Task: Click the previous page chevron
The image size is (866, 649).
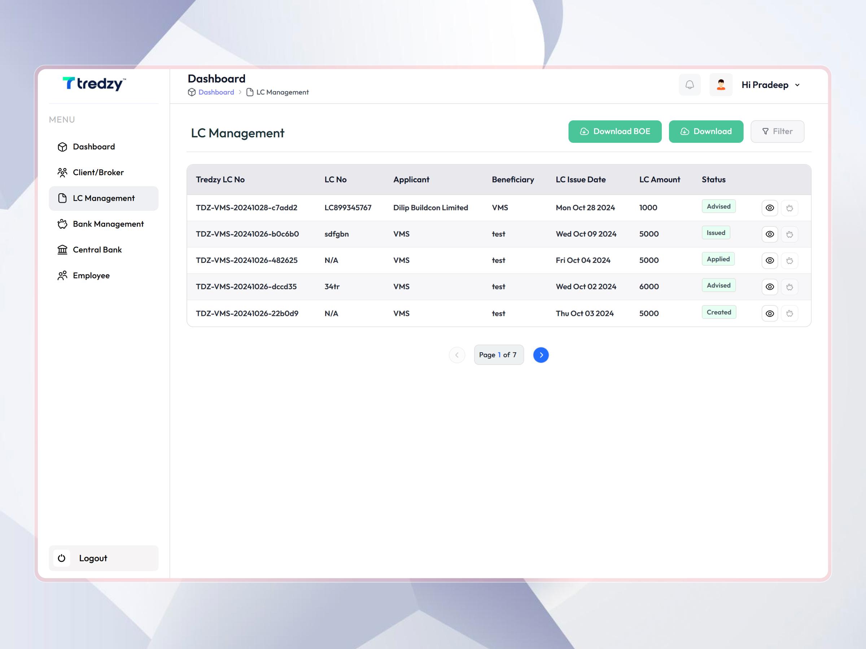Action: (x=457, y=355)
